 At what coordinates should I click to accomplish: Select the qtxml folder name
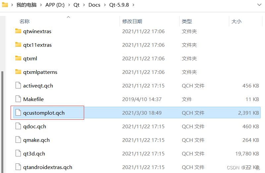tap(30, 59)
